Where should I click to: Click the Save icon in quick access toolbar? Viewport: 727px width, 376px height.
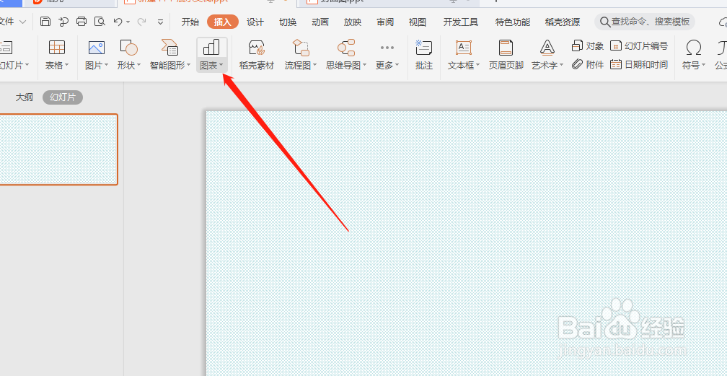(45, 22)
